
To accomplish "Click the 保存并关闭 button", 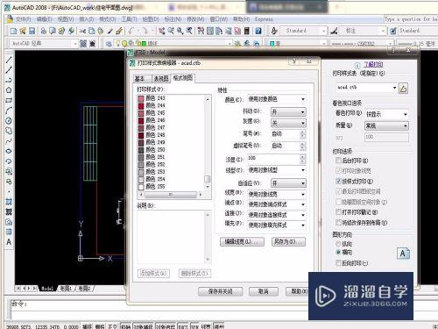I will (x=221, y=291).
